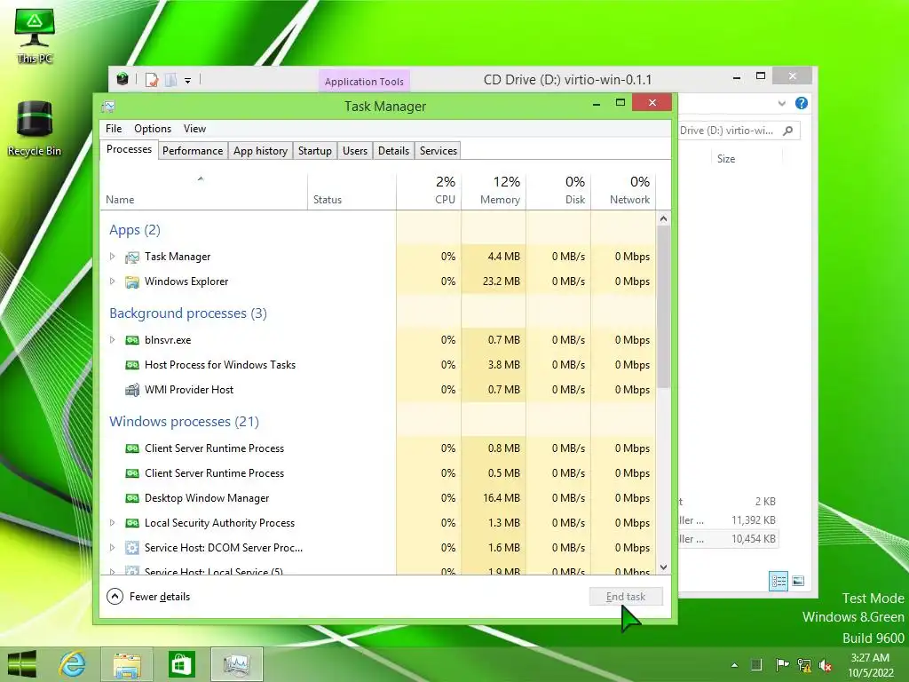Click the Windows Explorer process icon
909x682 pixels.
click(x=132, y=282)
